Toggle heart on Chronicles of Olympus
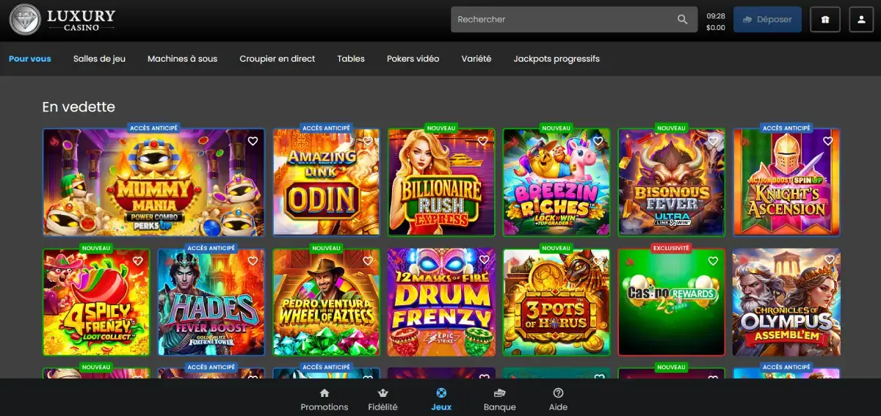Viewport: 881px width, 416px height. [x=828, y=260]
